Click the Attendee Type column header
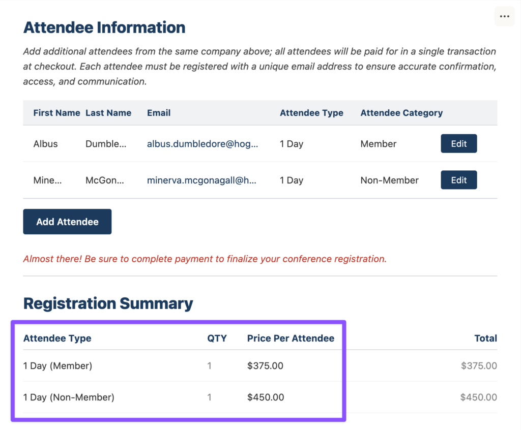 click(311, 113)
